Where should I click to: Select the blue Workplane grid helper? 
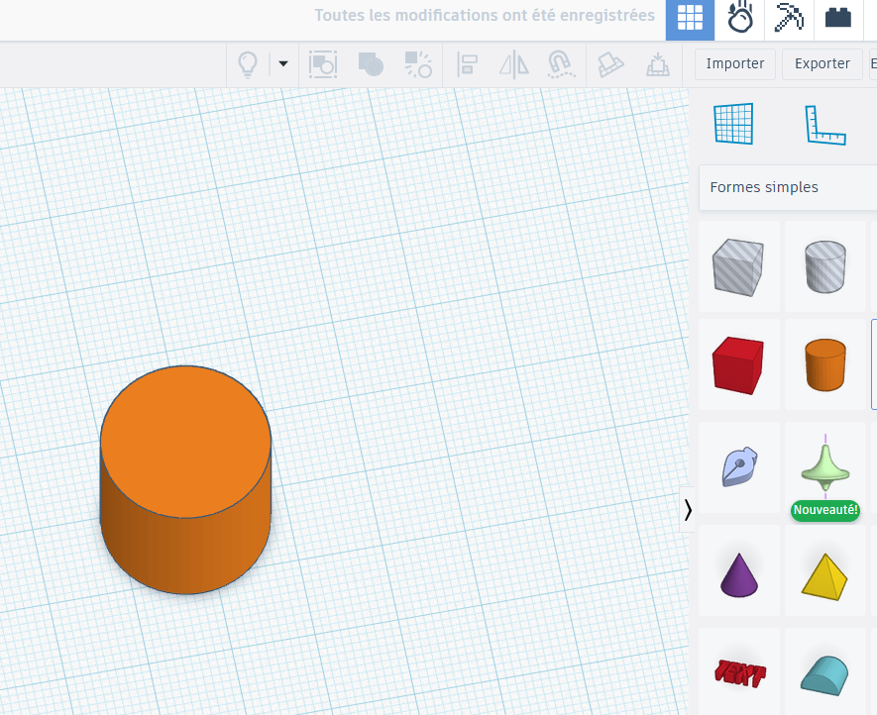point(733,124)
